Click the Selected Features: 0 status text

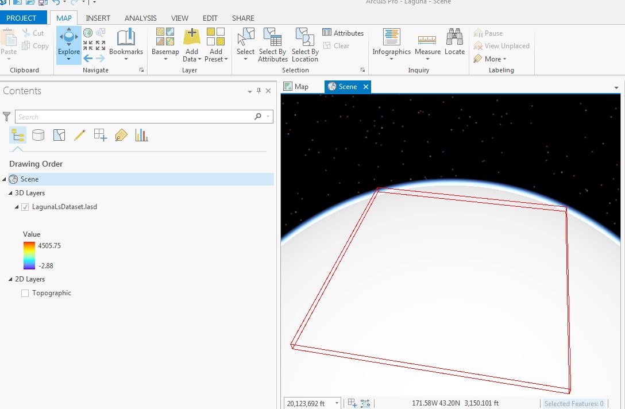point(574,403)
